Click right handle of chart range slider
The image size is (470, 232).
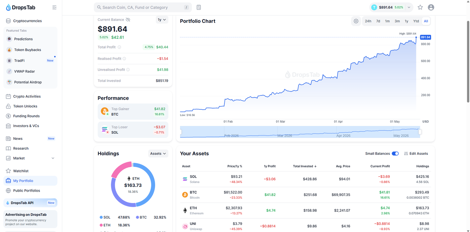point(420,132)
